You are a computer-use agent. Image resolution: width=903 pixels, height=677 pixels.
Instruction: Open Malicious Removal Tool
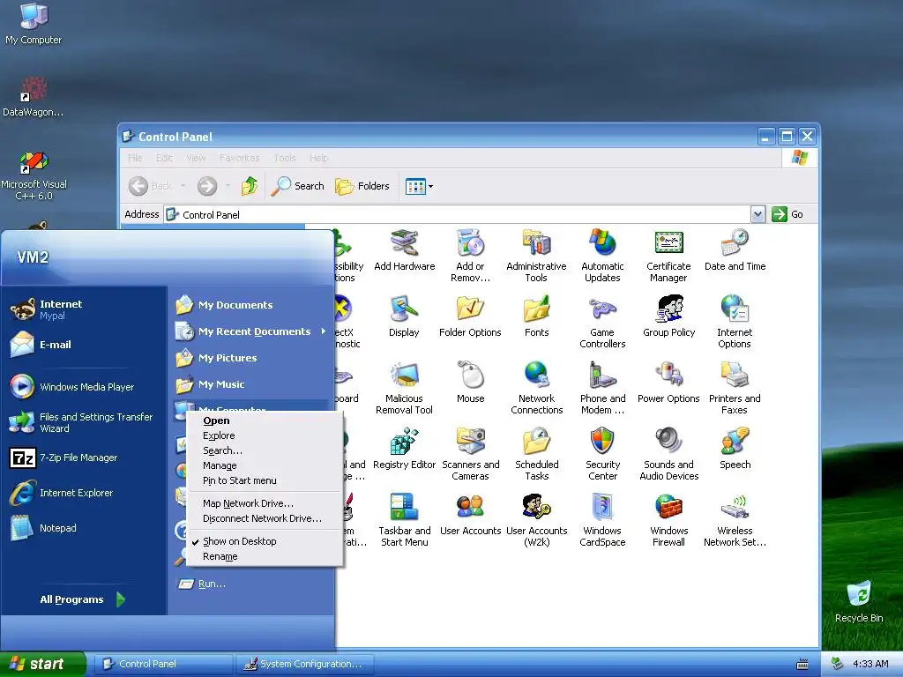[x=404, y=388]
